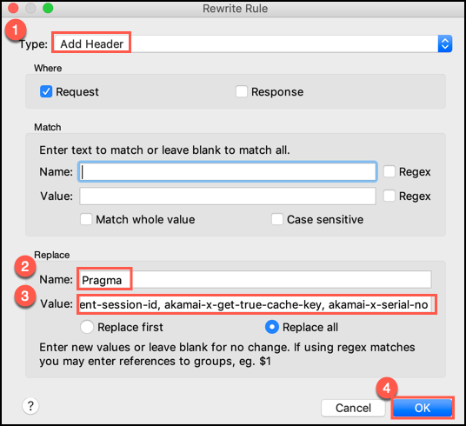Click the Where section label

click(48, 68)
